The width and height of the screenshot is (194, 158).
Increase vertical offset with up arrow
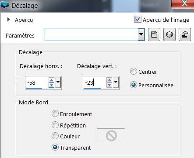[109, 80]
